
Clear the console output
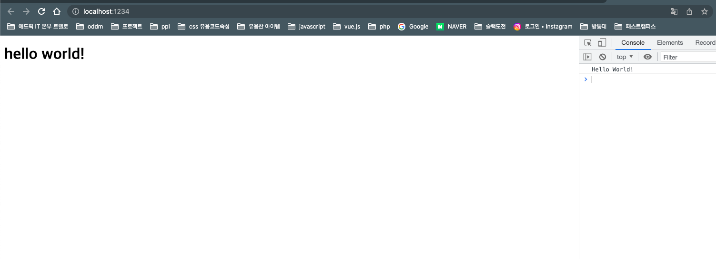pyautogui.click(x=603, y=57)
